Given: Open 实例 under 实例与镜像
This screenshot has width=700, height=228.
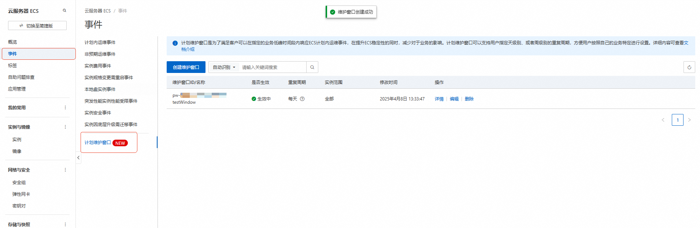Looking at the screenshot, I should pos(17,140).
